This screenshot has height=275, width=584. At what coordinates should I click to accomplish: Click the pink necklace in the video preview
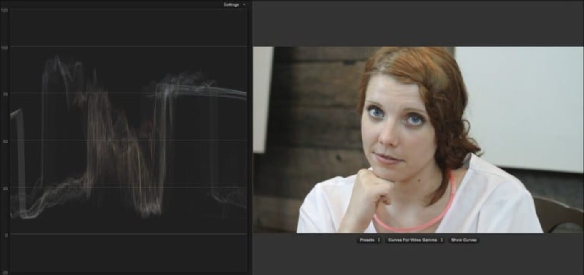[x=417, y=225]
